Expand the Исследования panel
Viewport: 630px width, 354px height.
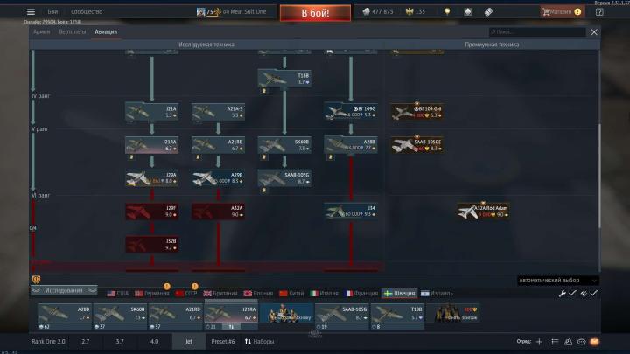click(x=64, y=290)
